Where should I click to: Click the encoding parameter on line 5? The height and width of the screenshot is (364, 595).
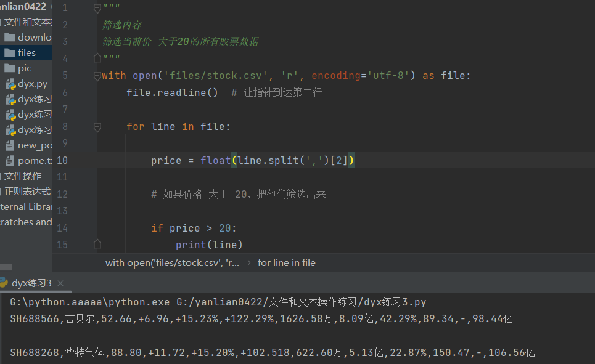point(336,76)
